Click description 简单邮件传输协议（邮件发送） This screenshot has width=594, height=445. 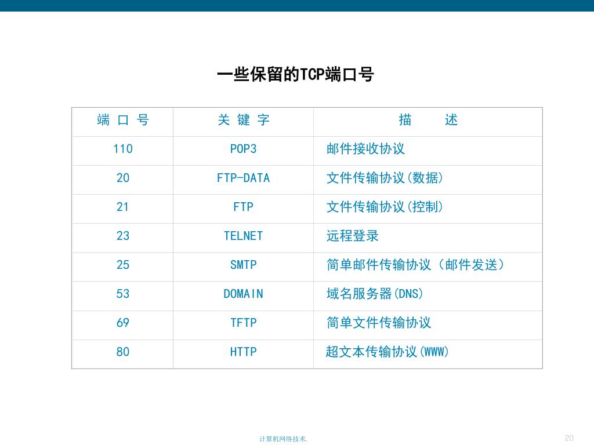pyautogui.click(x=415, y=265)
